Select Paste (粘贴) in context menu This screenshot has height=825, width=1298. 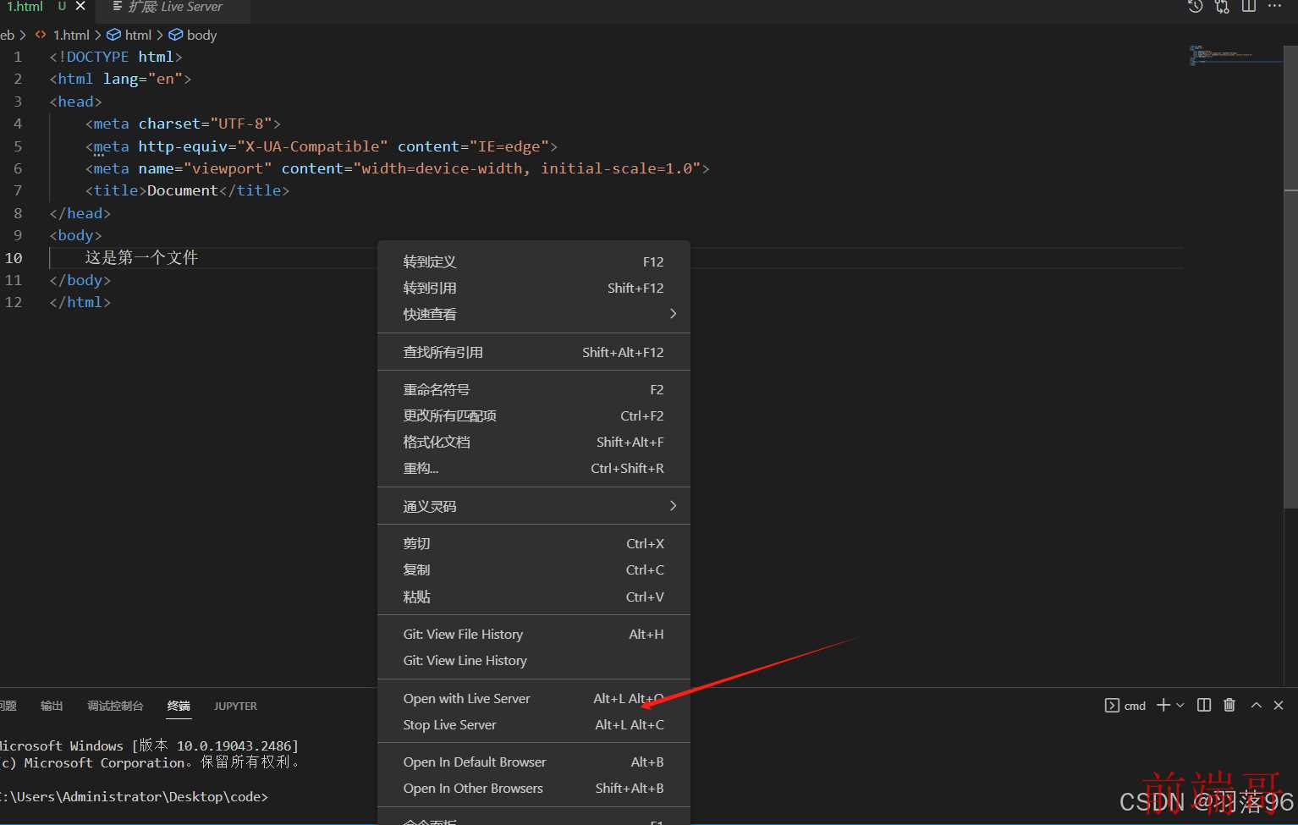[534, 597]
